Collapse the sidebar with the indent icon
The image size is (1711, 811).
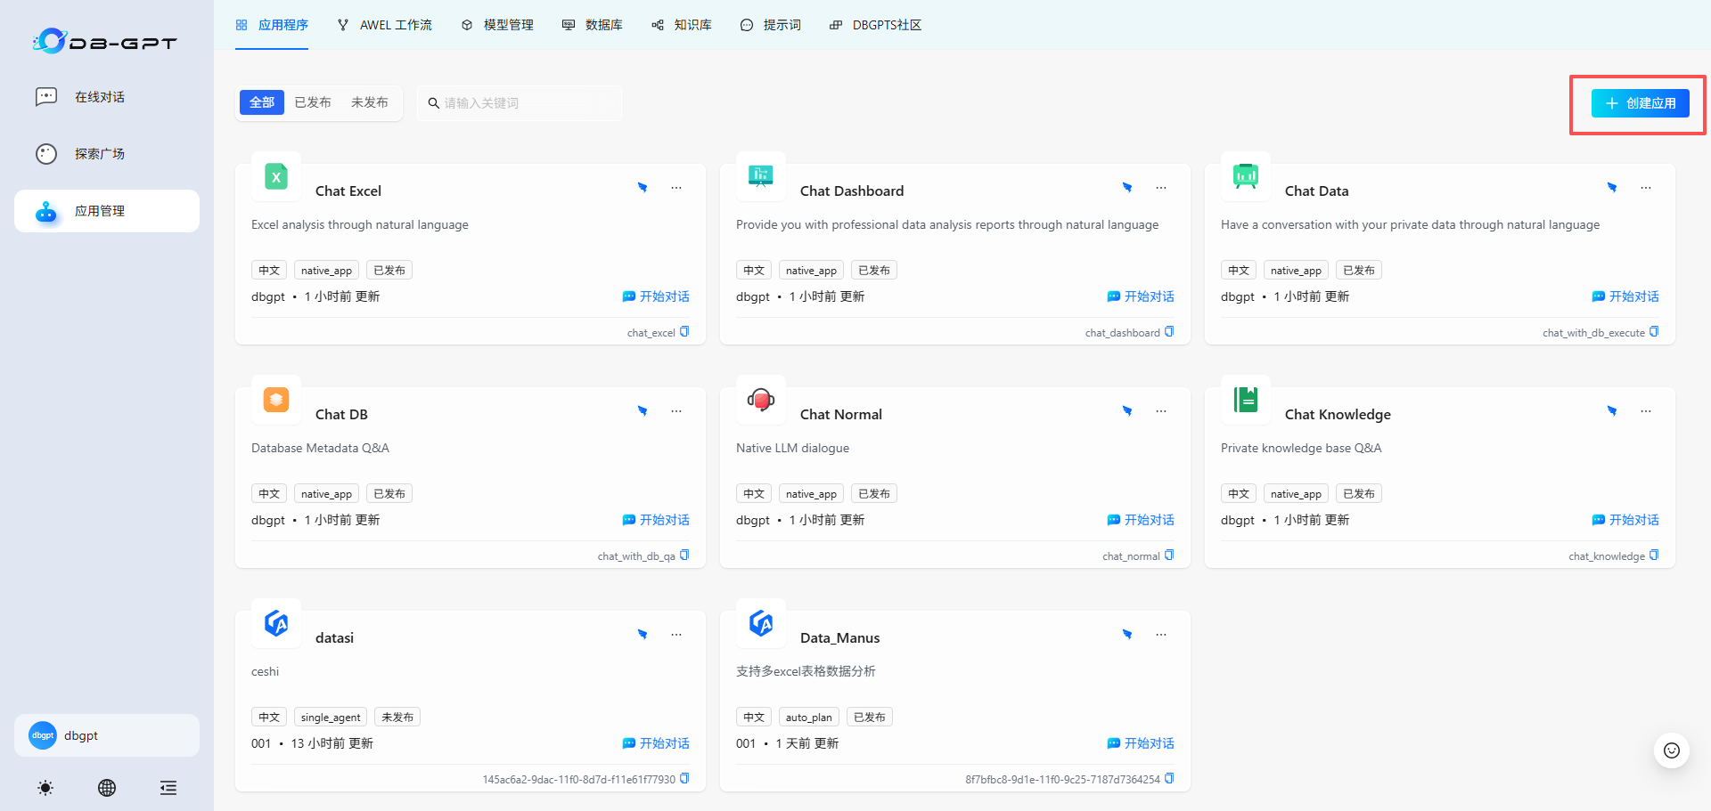click(168, 788)
